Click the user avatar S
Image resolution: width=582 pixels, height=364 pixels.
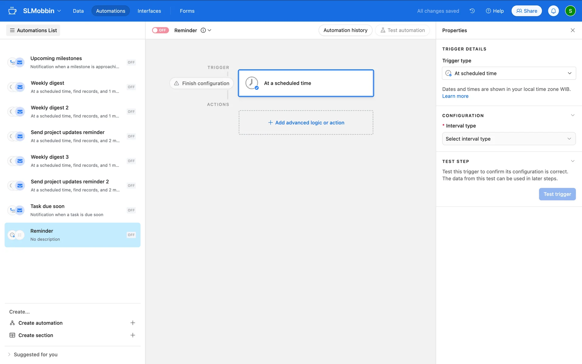[570, 11]
